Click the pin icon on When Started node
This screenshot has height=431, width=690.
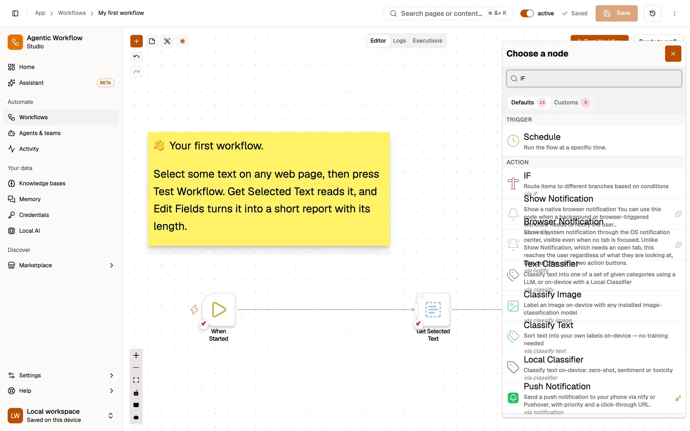tap(204, 324)
